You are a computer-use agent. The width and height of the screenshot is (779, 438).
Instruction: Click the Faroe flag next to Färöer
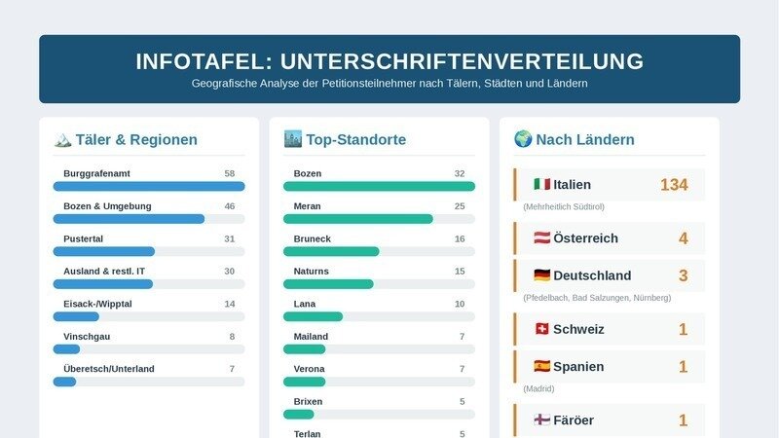[542, 420]
